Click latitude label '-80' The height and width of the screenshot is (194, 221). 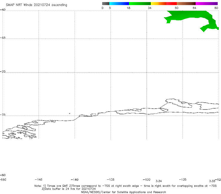3,175
